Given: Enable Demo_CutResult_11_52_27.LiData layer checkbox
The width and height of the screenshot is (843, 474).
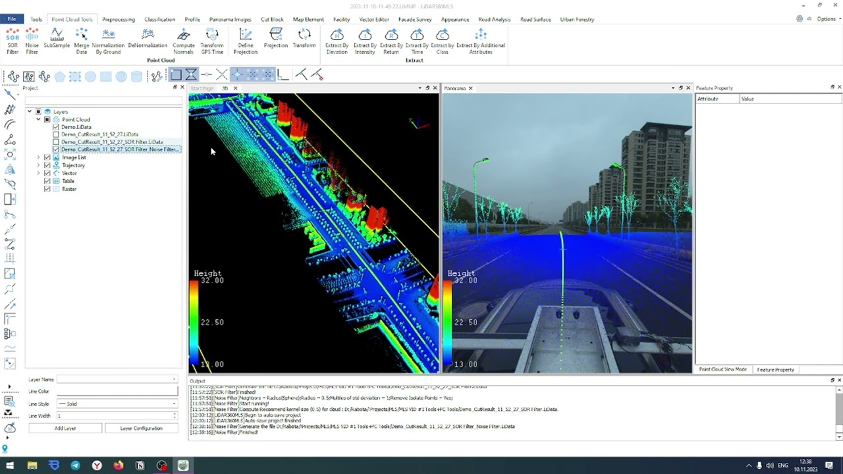Looking at the screenshot, I should [x=56, y=134].
